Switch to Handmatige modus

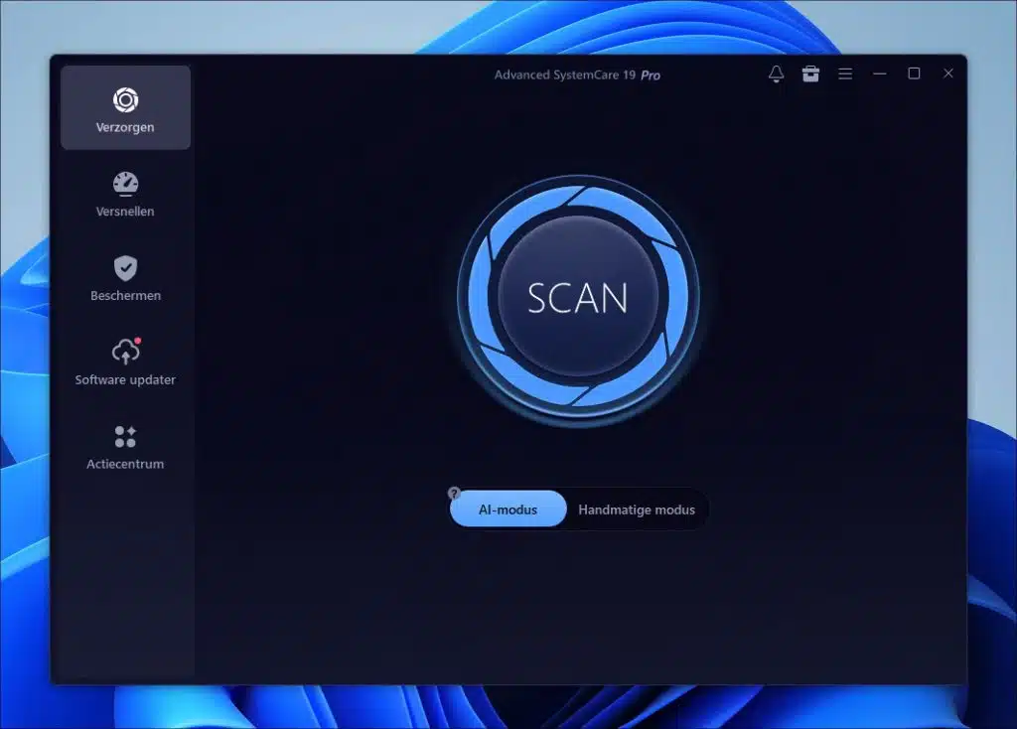pos(637,510)
